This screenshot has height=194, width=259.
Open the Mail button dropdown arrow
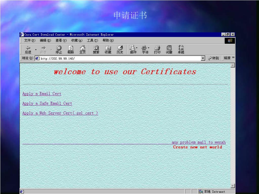(137, 48)
